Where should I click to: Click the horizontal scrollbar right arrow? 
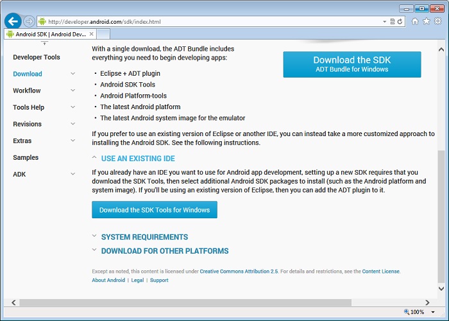coord(428,302)
